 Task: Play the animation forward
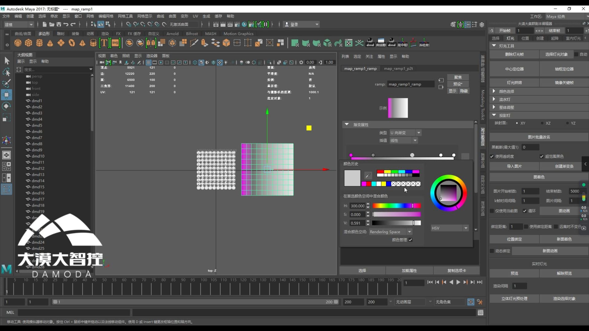[x=458, y=282]
